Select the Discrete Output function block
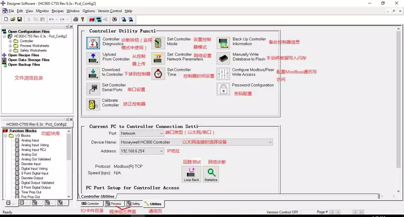The width and height of the screenshot is (404, 217). coord(32,178)
